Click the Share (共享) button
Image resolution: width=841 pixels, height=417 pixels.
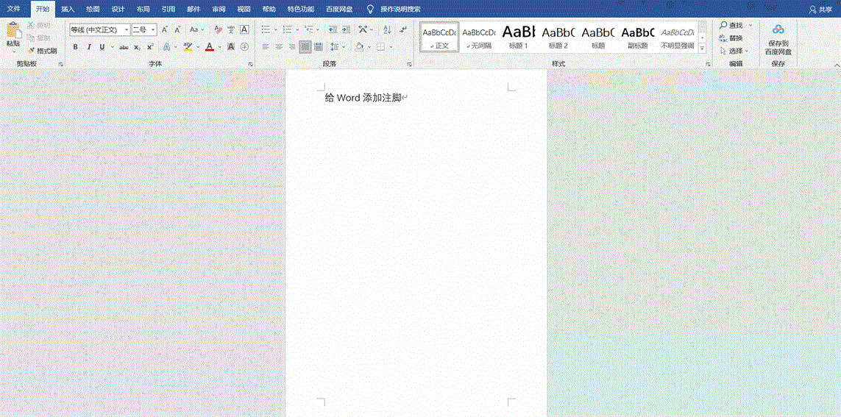pos(820,10)
